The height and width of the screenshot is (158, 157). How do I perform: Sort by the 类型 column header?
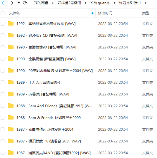(146, 13)
